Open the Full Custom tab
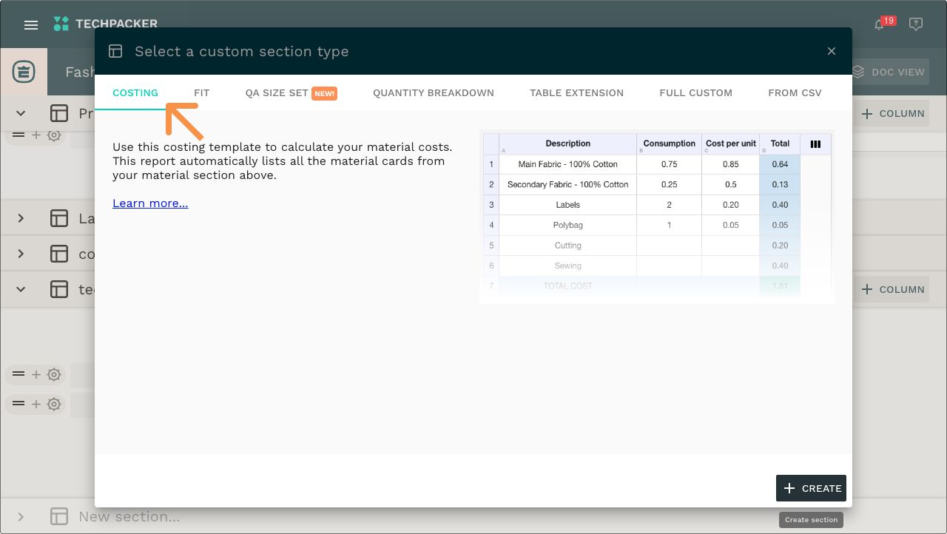 click(x=696, y=92)
